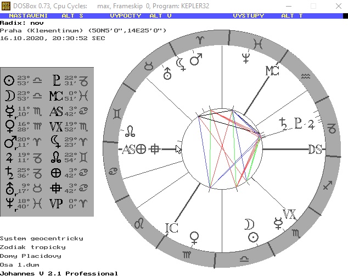348x276 pixels.
Task: Click the Libra sign on the zodiac ring
Action: [244, 258]
